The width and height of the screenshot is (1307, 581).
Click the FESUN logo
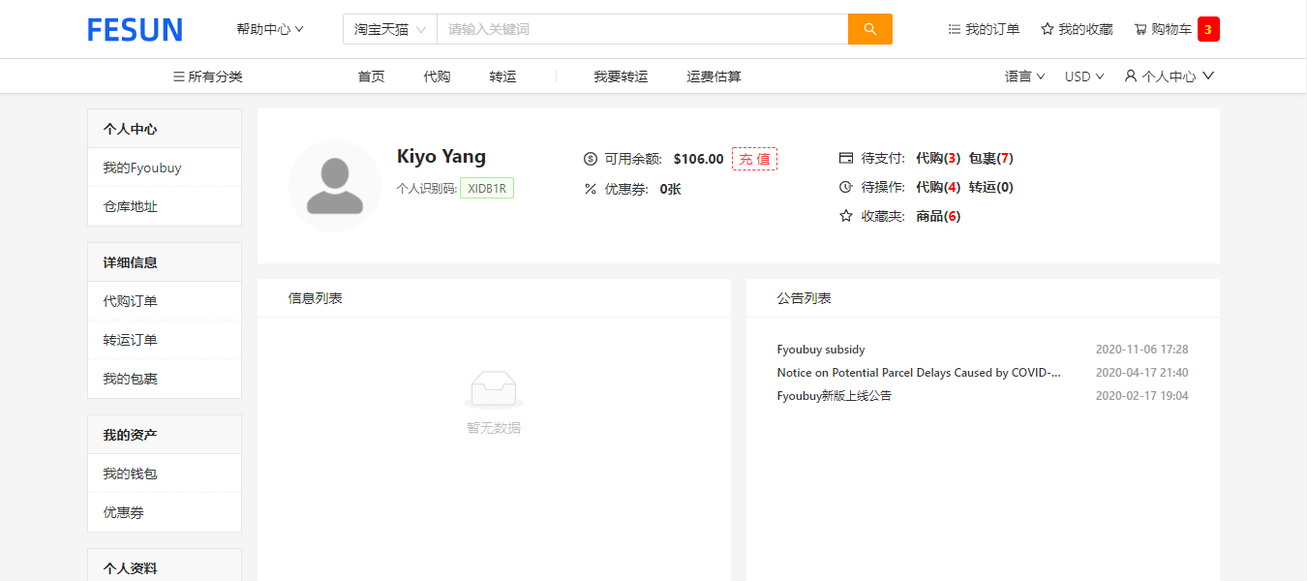(135, 30)
